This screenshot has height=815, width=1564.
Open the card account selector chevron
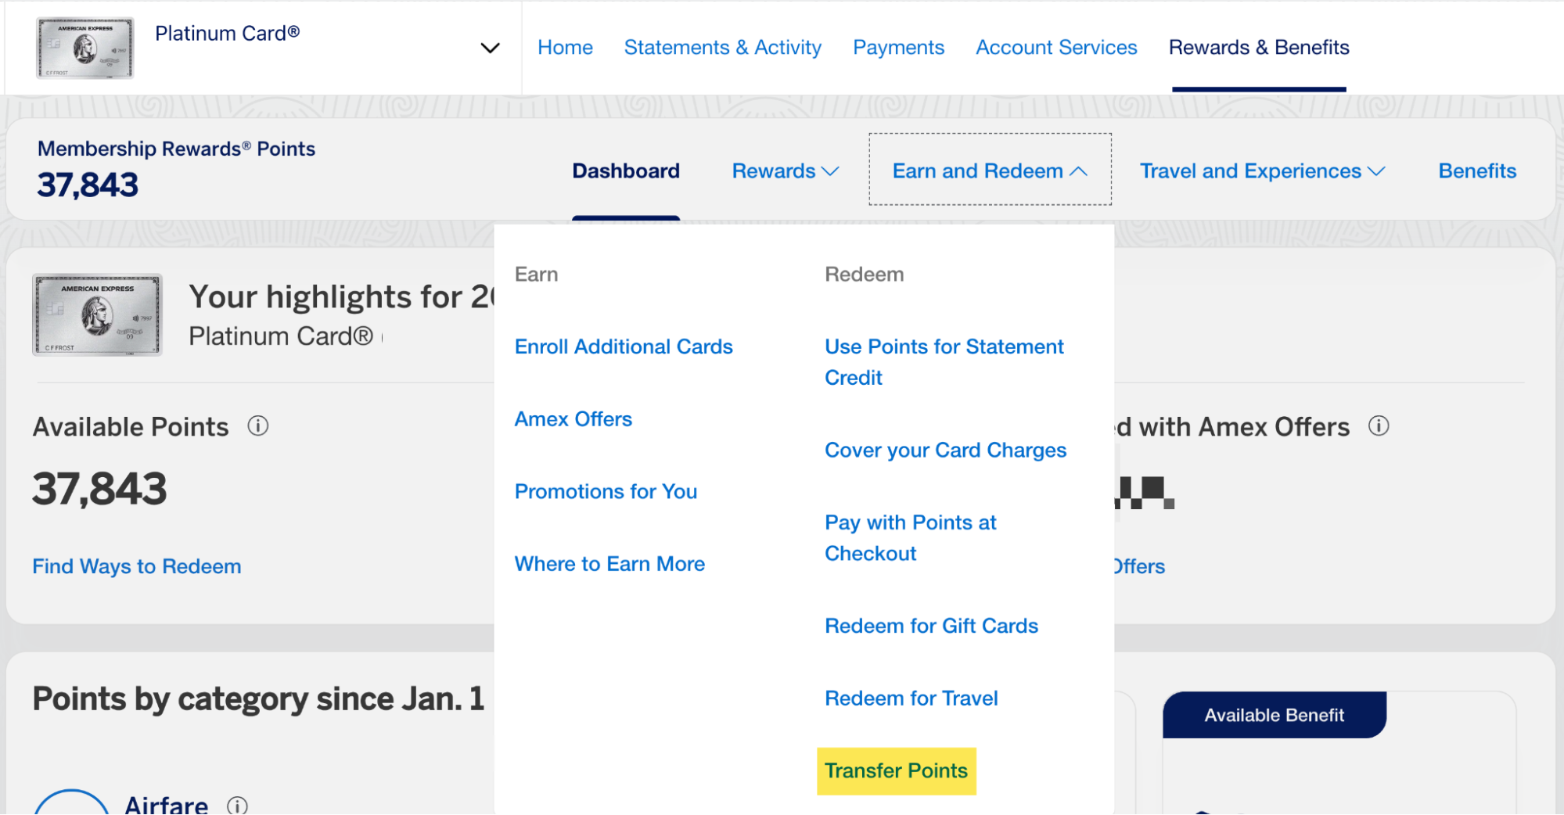pos(490,48)
